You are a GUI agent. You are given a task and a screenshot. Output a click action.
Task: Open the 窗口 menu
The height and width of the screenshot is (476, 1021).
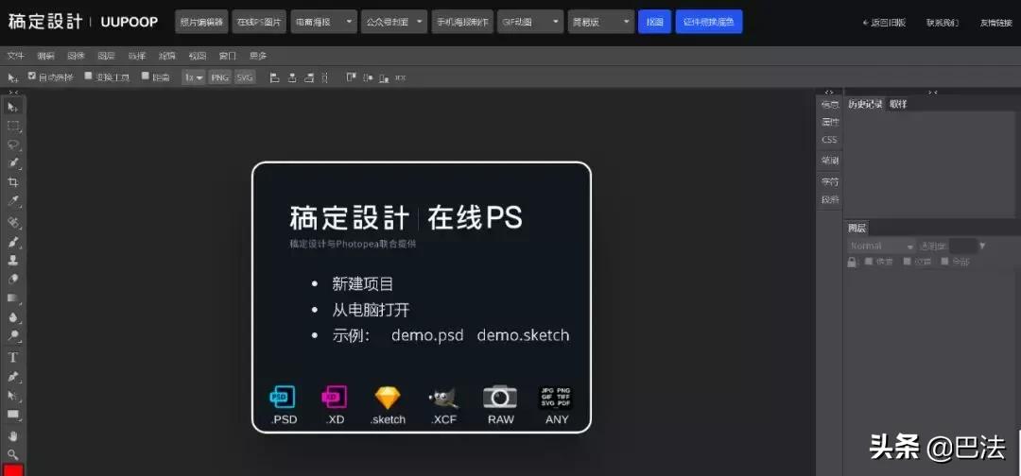coord(227,56)
